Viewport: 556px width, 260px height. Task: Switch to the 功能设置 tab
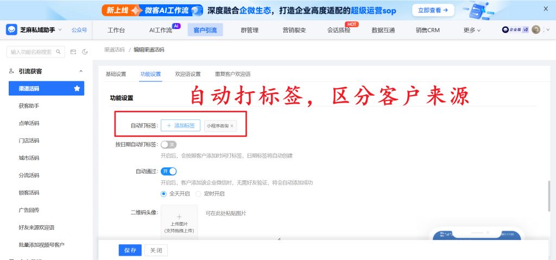150,74
